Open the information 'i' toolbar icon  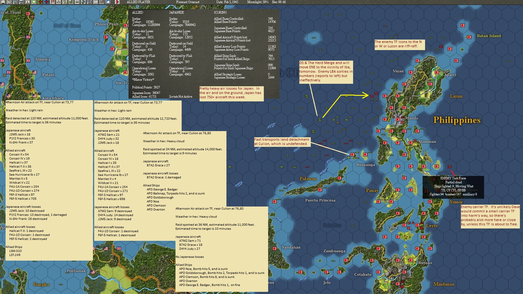27,2
